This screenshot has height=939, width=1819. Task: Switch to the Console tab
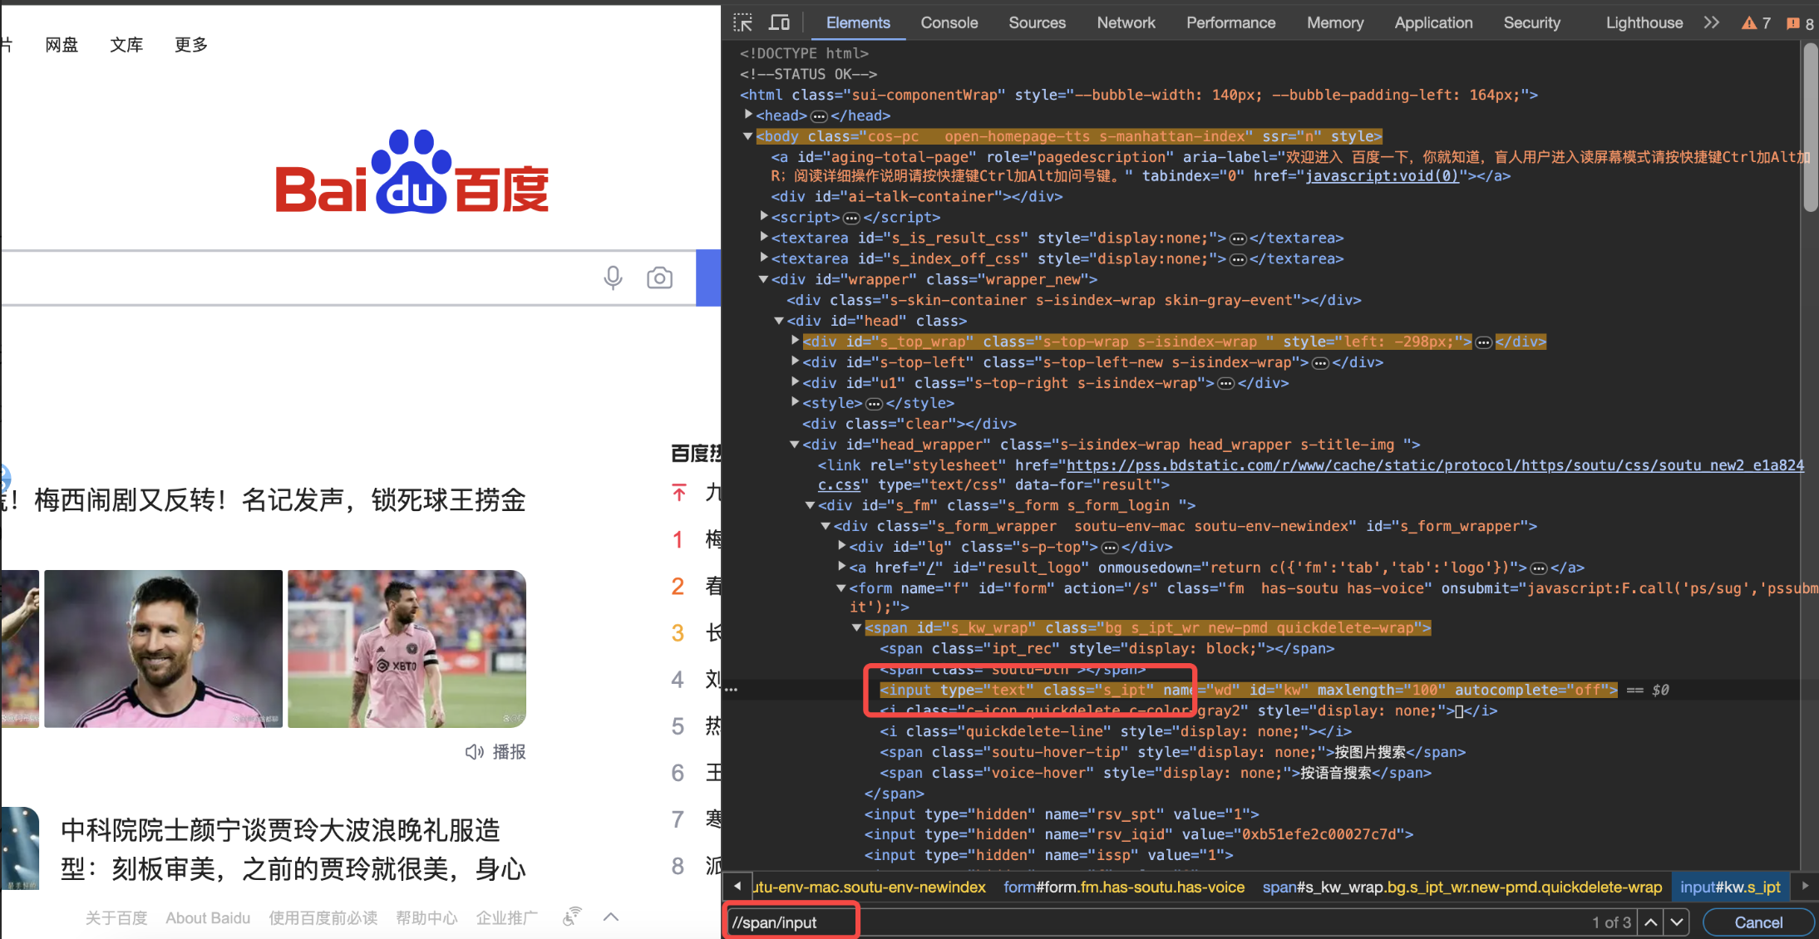click(x=949, y=22)
